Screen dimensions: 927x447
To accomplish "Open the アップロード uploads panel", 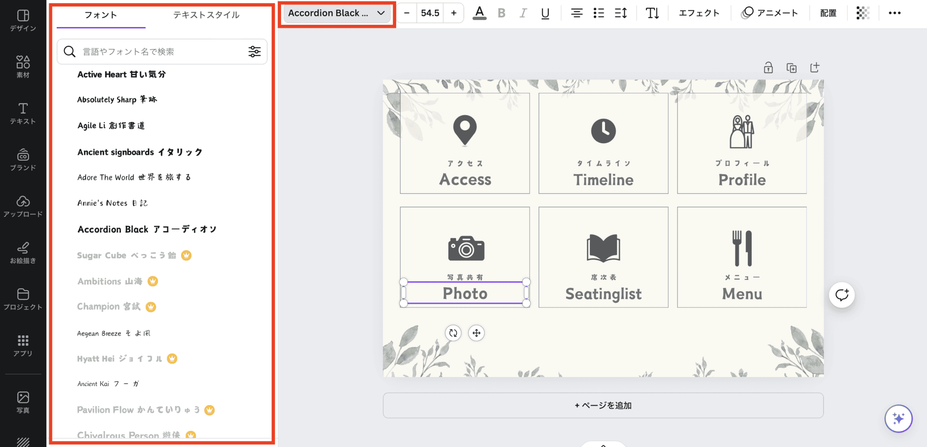I will 23,206.
